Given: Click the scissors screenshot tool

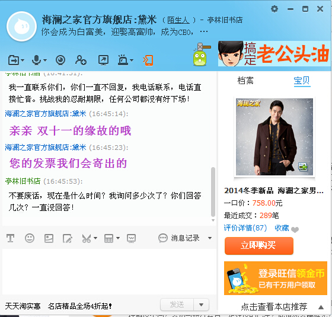Looking at the screenshot, I should tap(87, 238).
